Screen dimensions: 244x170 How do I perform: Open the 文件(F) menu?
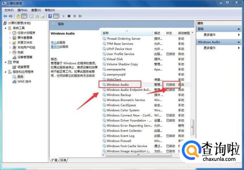tap(9, 10)
